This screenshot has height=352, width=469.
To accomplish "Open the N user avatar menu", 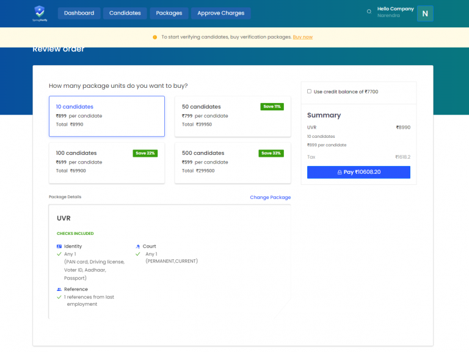I will coord(425,13).
